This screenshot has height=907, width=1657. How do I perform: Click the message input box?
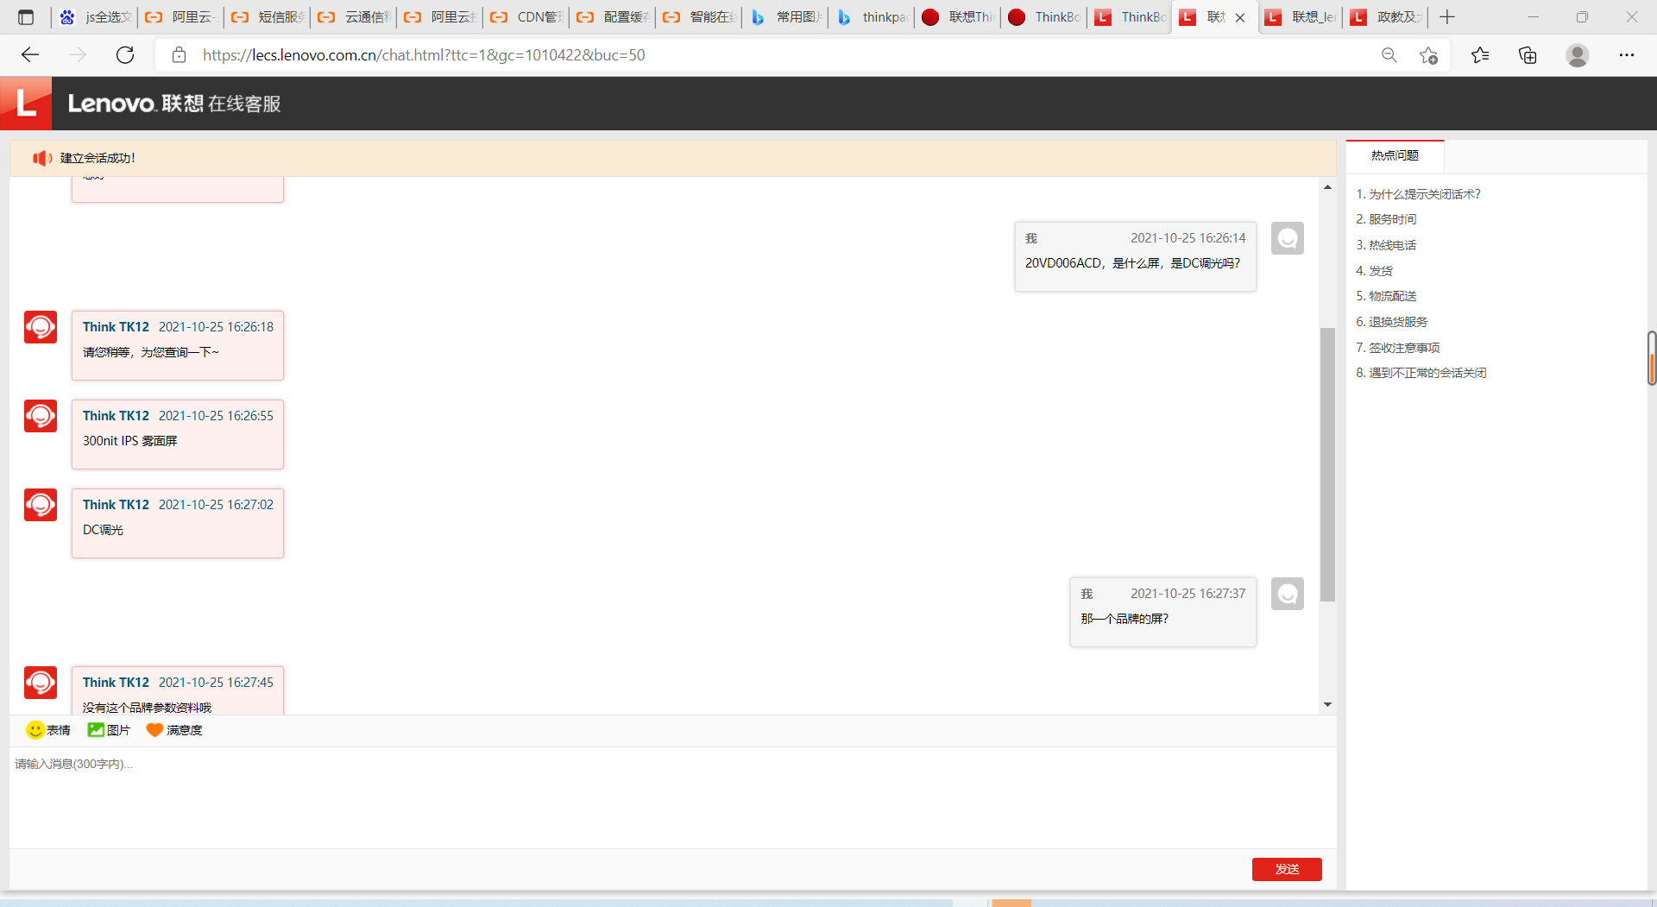click(x=673, y=797)
